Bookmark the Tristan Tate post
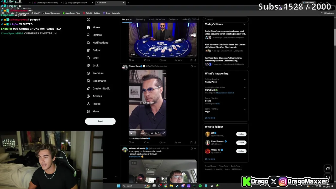The height and width of the screenshot is (189, 336). (191, 143)
